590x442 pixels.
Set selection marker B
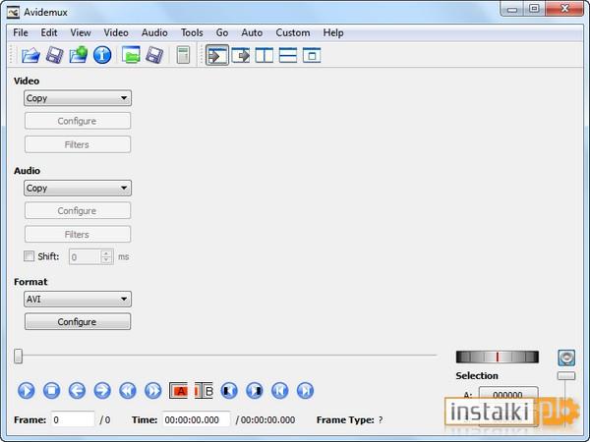(x=204, y=391)
